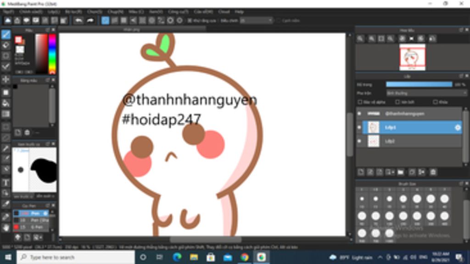Click the new layer icon below layers
The image size is (470, 264).
coord(361,172)
